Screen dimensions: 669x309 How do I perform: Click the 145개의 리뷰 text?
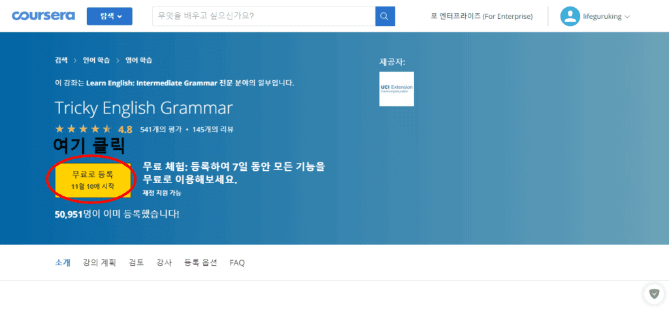click(x=213, y=129)
